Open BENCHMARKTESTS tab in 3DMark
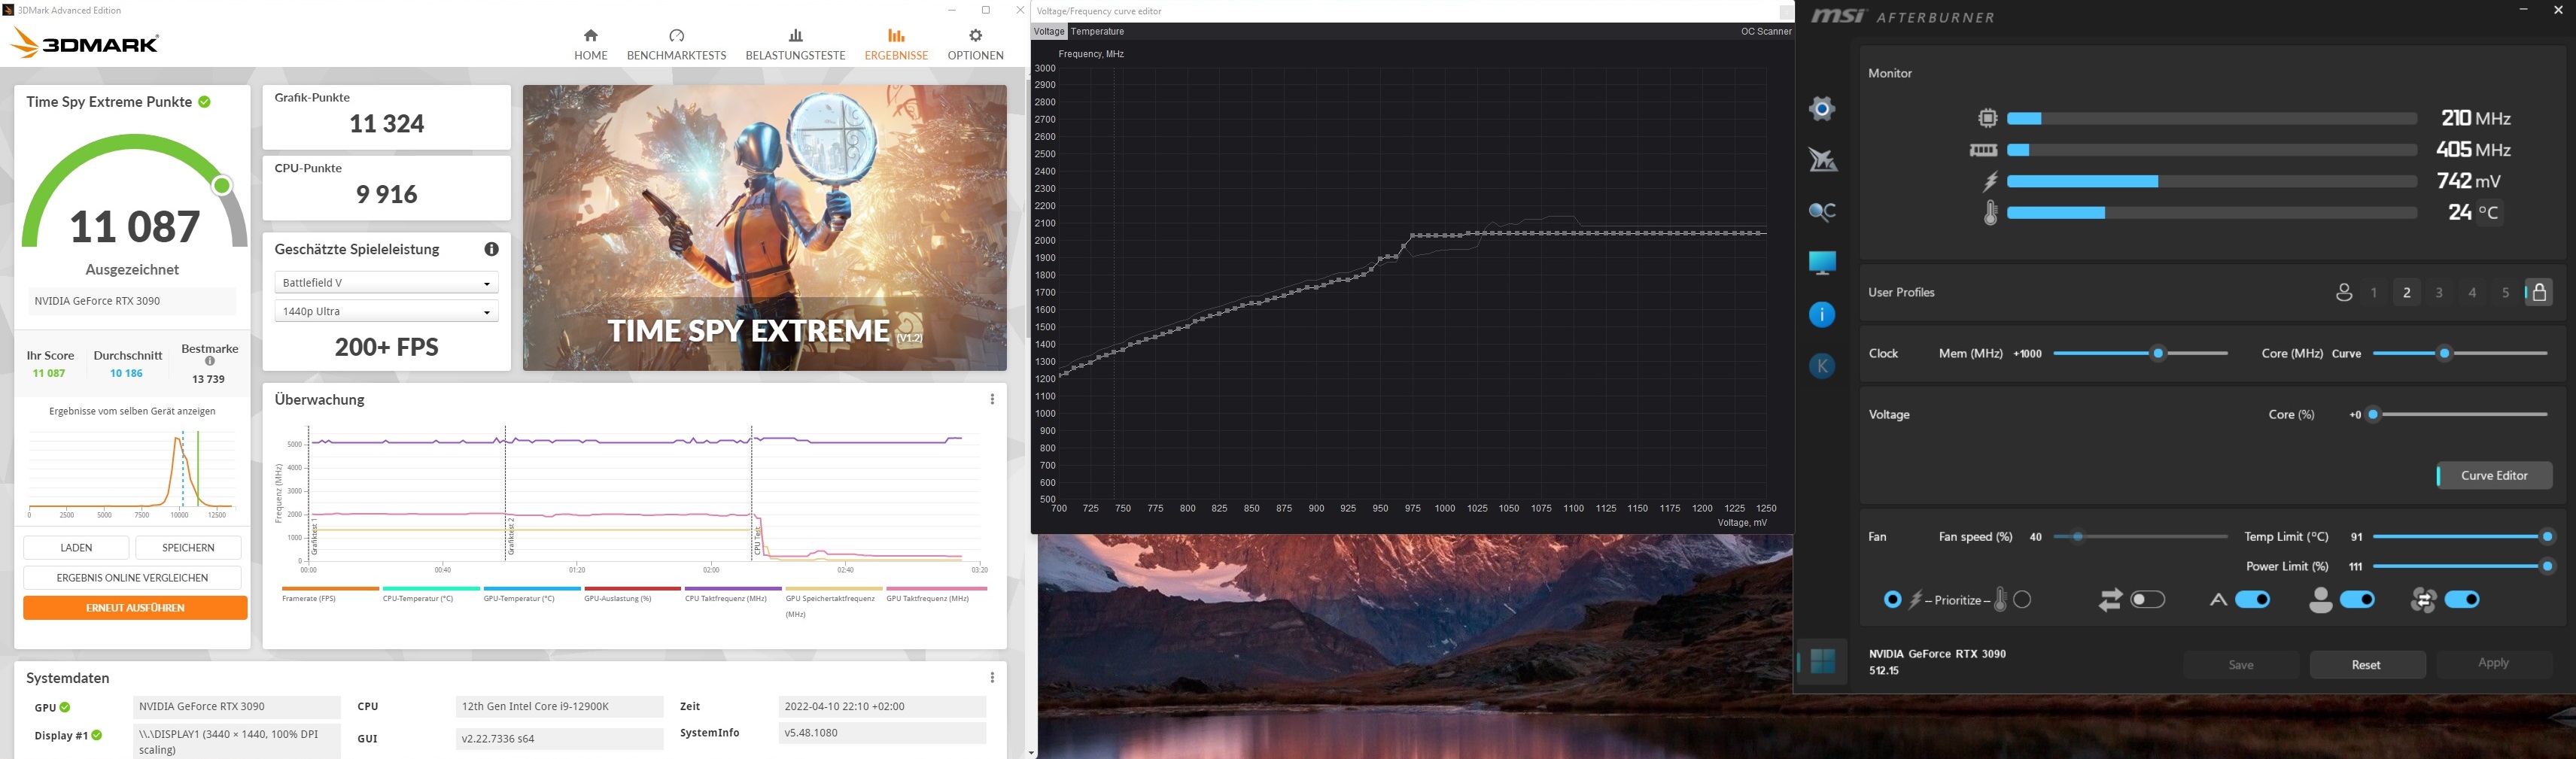Screen dimensions: 2576x759 [676, 45]
